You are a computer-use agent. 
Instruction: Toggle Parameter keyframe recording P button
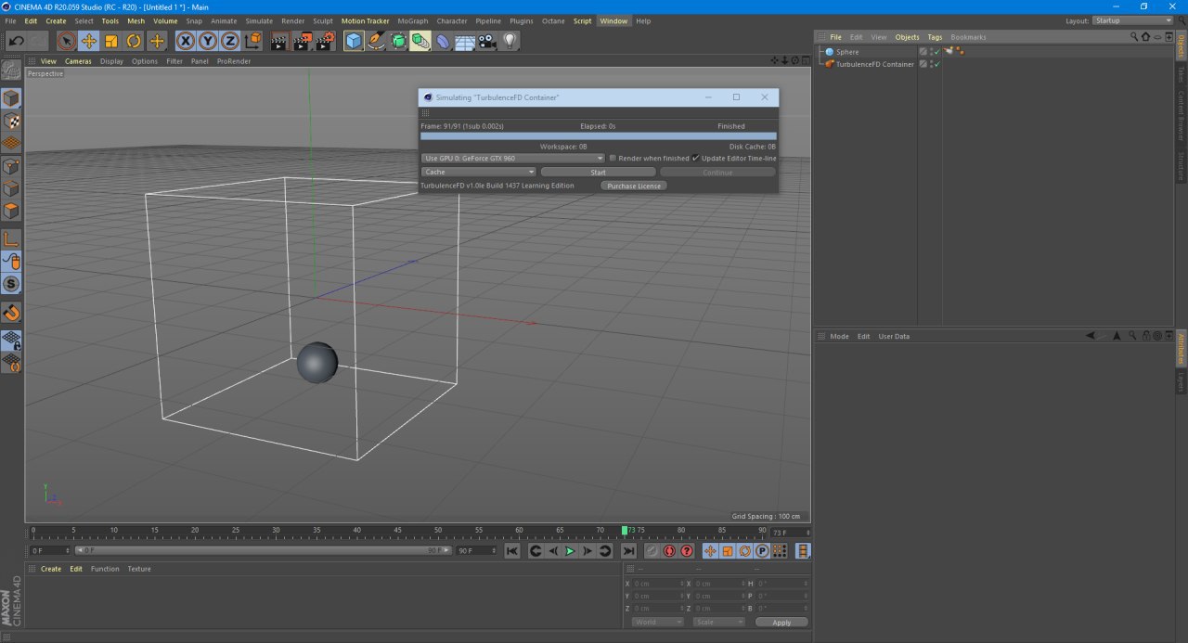[x=762, y=551]
